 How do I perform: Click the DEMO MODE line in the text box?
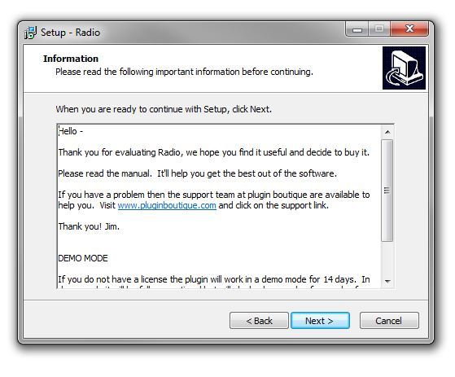(83, 258)
